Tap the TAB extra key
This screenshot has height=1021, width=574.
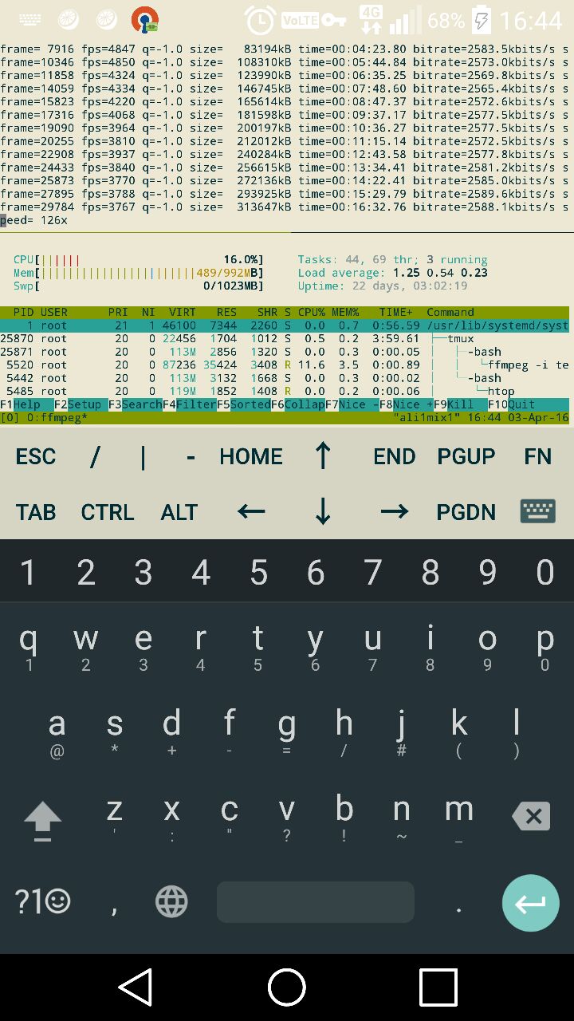(36, 512)
